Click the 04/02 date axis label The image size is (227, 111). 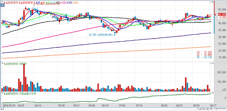(21, 105)
